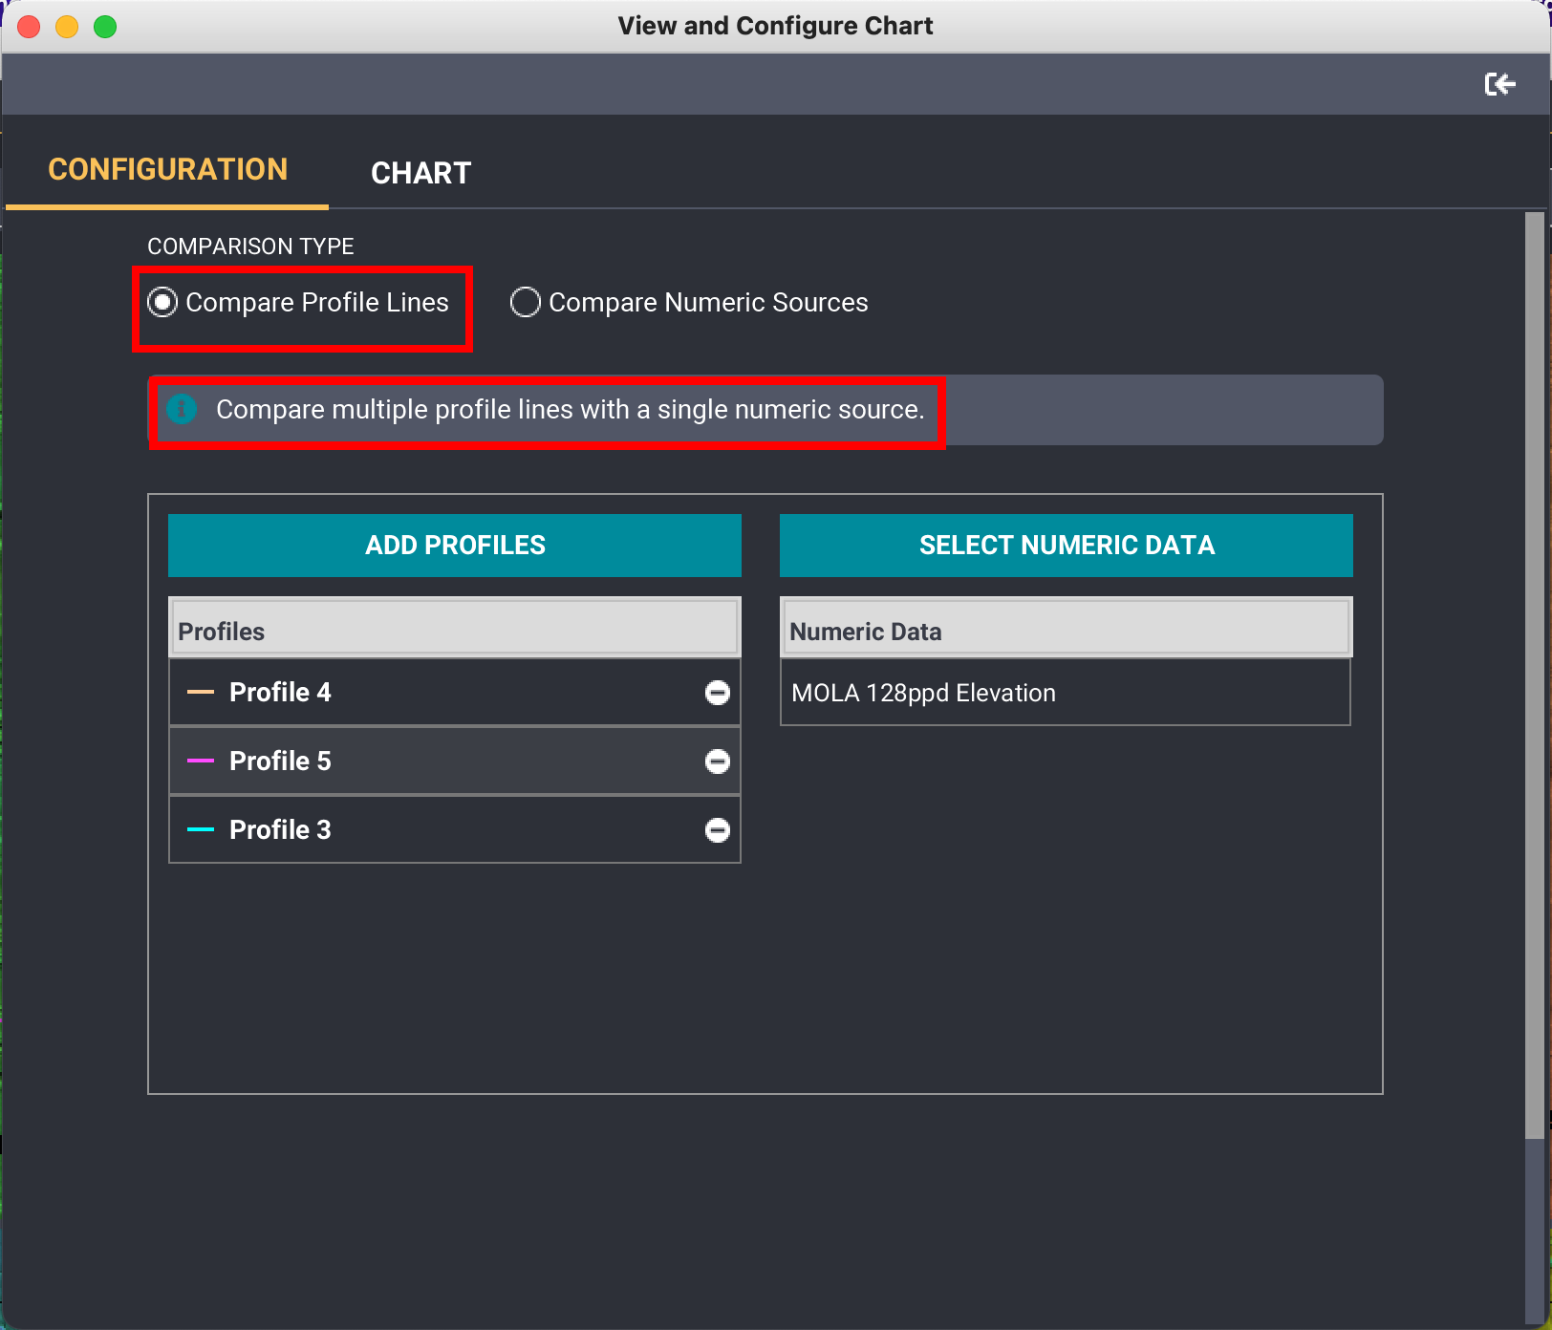Image resolution: width=1552 pixels, height=1330 pixels.
Task: Click the COMPARISON TYPE label
Action: (x=250, y=247)
